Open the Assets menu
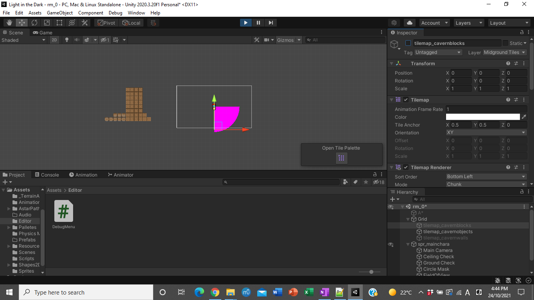This screenshot has width=534, height=300. tap(35, 12)
